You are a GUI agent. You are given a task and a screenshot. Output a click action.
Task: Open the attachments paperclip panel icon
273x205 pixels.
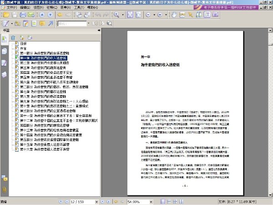coord(5,190)
